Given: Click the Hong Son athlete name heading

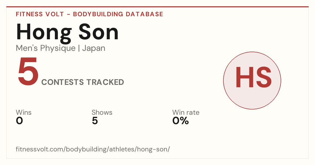Looking at the screenshot, I should click(x=67, y=32).
